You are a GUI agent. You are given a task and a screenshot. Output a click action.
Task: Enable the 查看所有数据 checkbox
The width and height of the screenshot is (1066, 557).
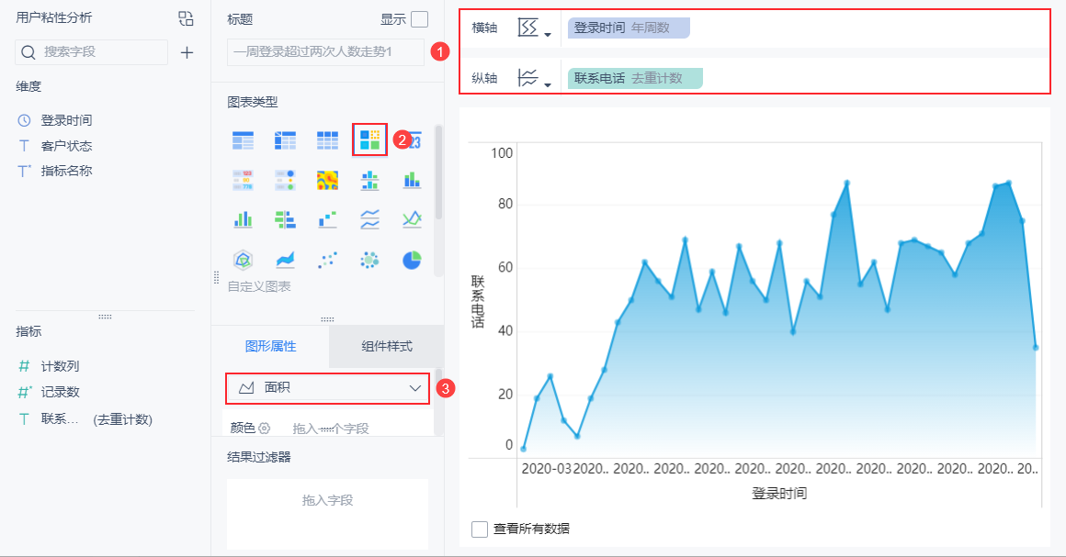(480, 529)
